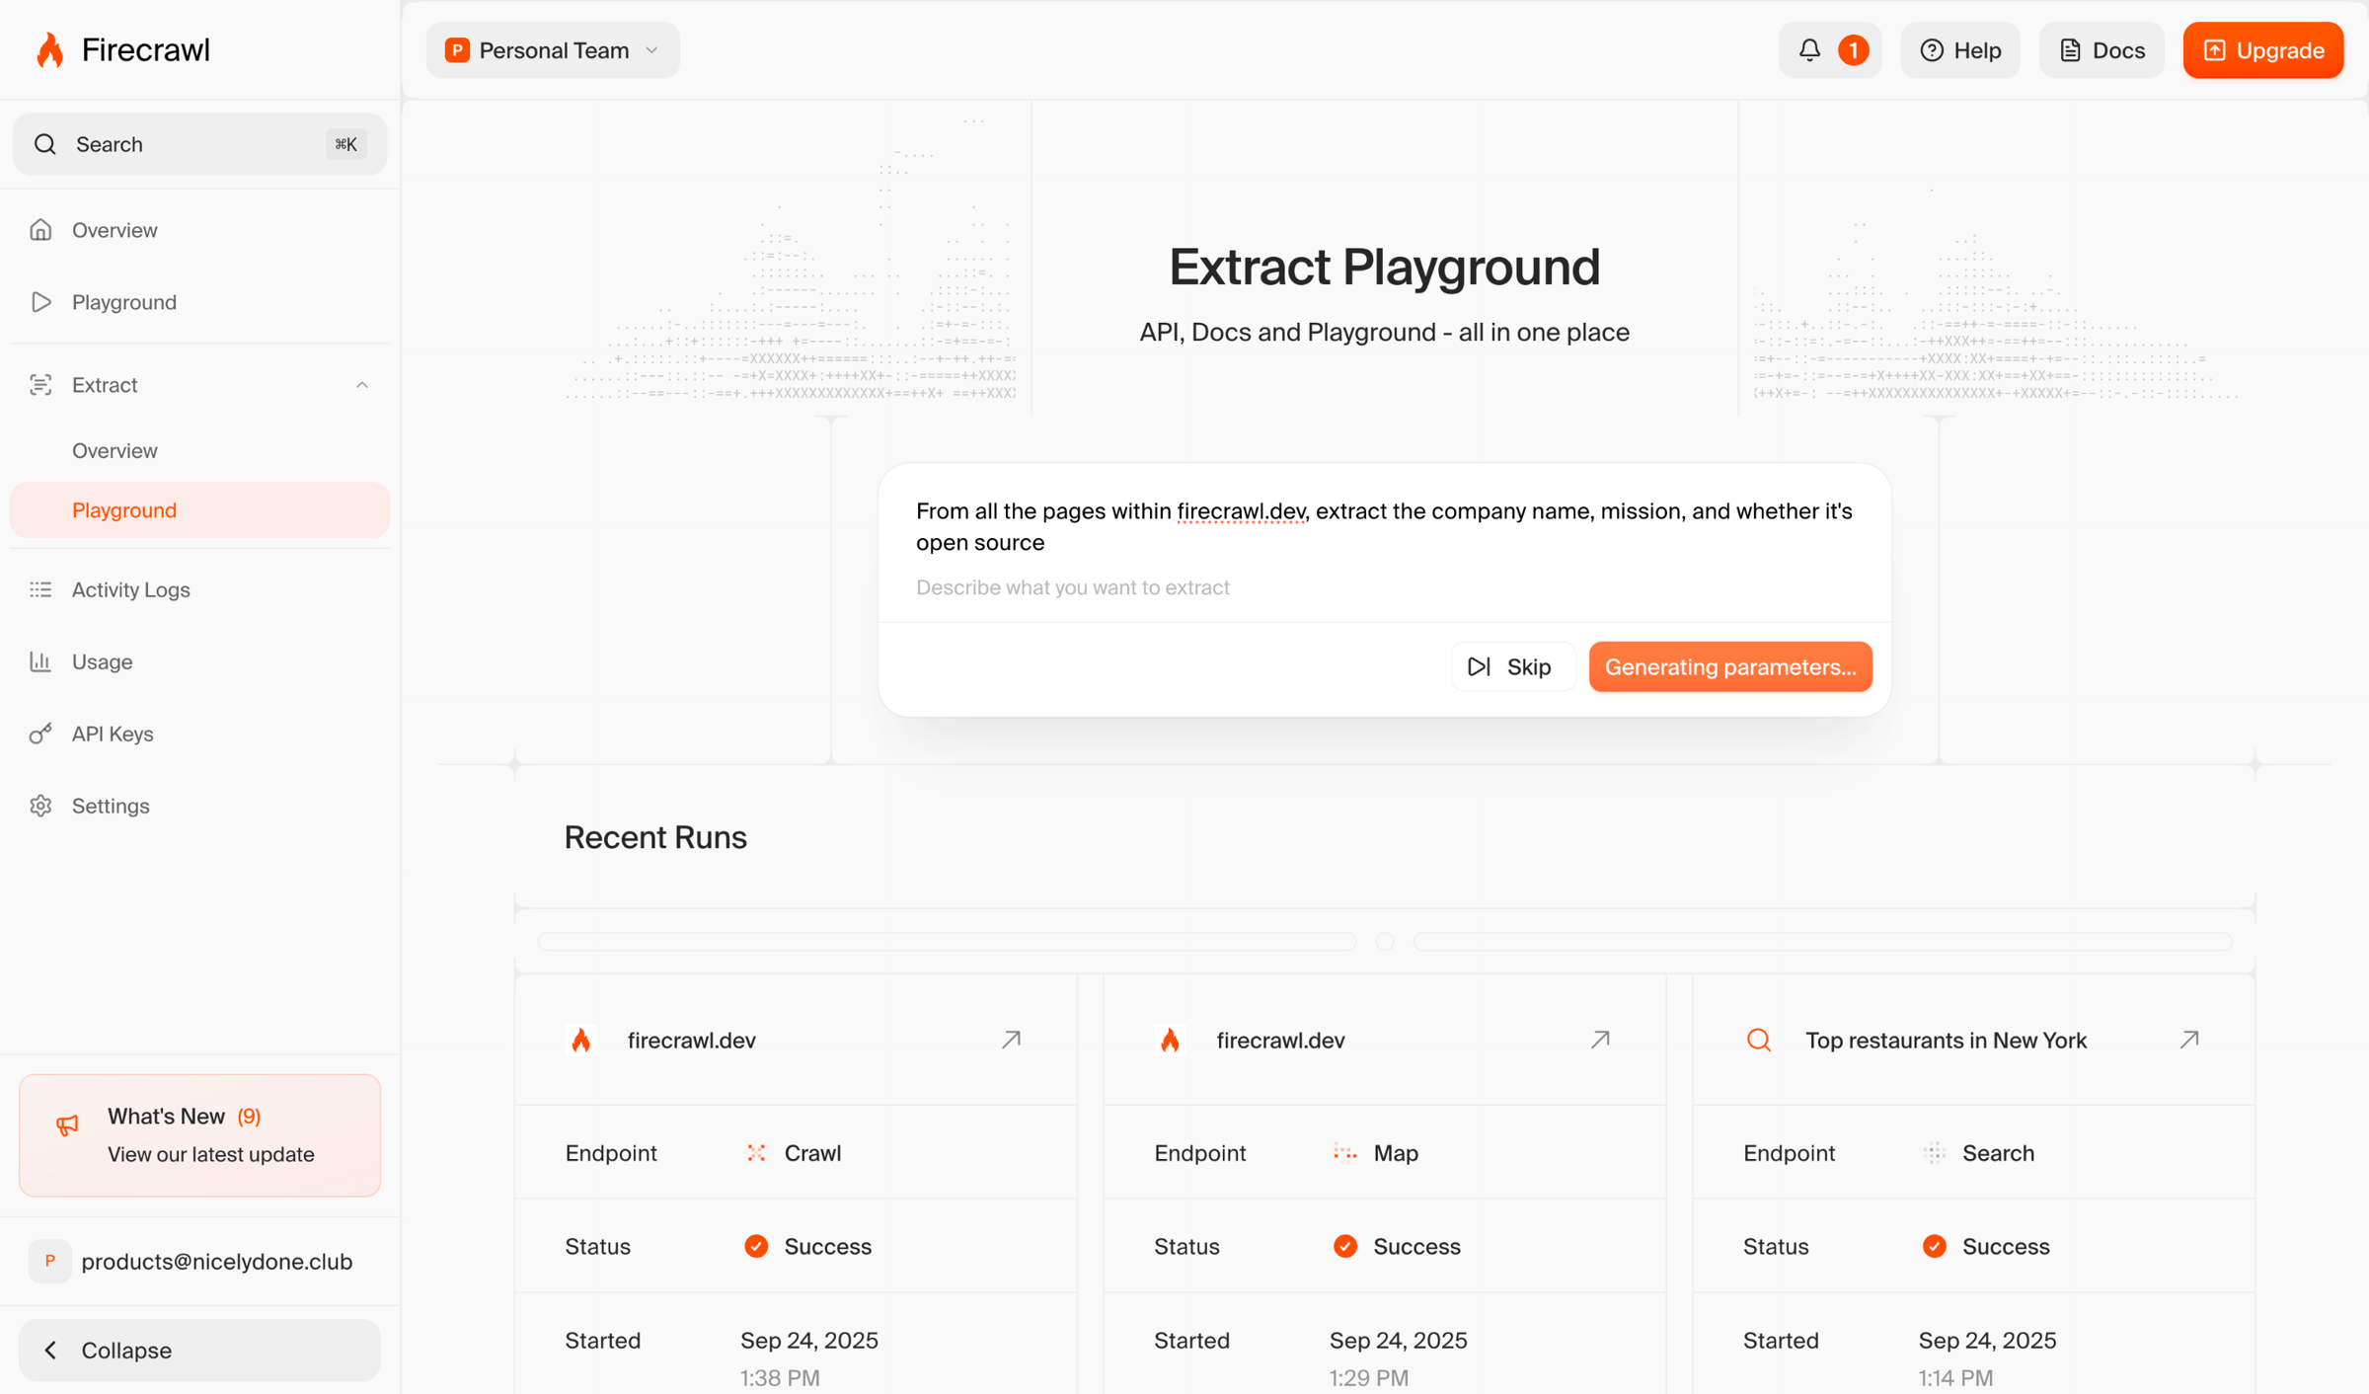
Task: Open Activity Logs list icon
Action: (x=40, y=589)
